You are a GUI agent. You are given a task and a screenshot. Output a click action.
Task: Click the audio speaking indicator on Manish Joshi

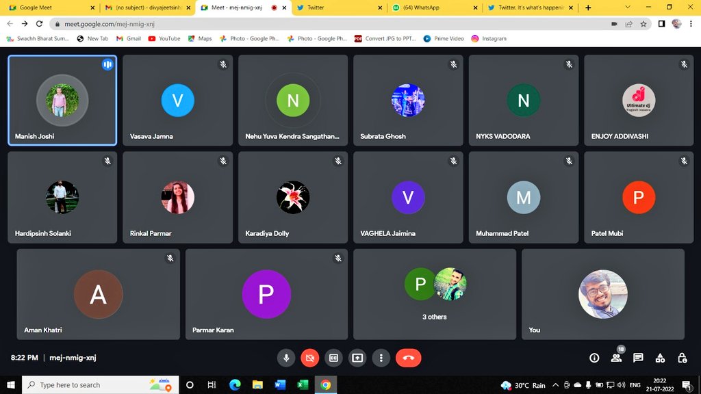(x=107, y=64)
